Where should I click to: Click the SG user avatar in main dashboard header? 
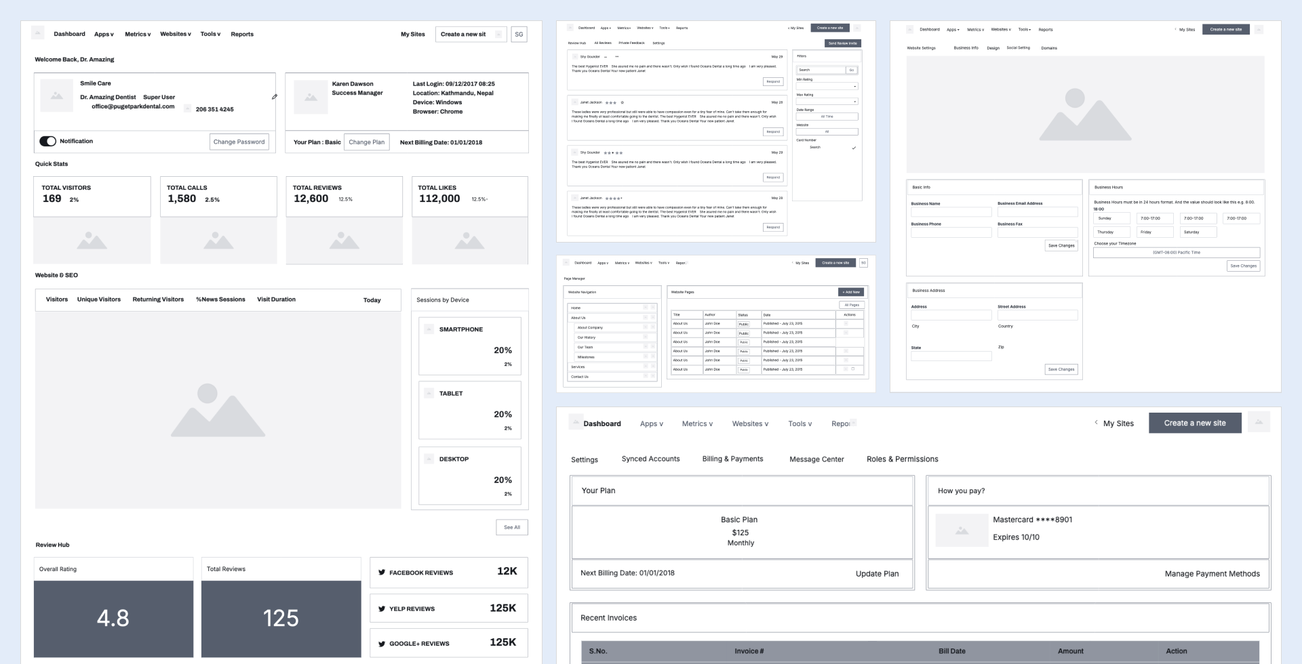pyautogui.click(x=519, y=34)
